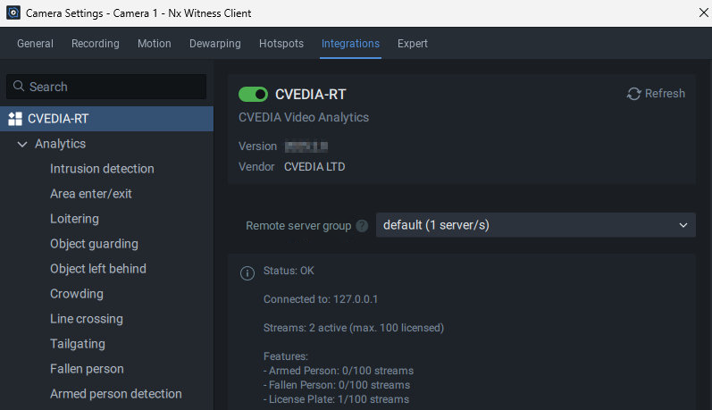Select Intrusion detection in the tree
Viewport: 712px width, 410px height.
[x=102, y=169]
